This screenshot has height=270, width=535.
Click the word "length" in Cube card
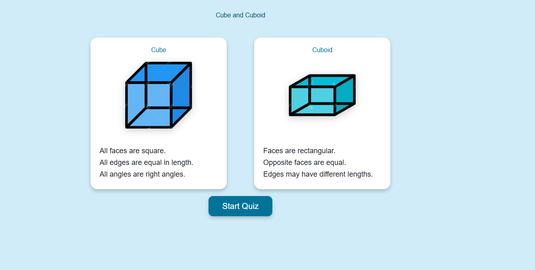pos(182,162)
